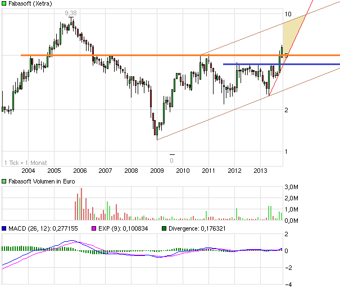The image size is (340, 289).
Task: Click the green Fabasoft (Xetra) legend square
Action: pyautogui.click(x=4, y=4)
